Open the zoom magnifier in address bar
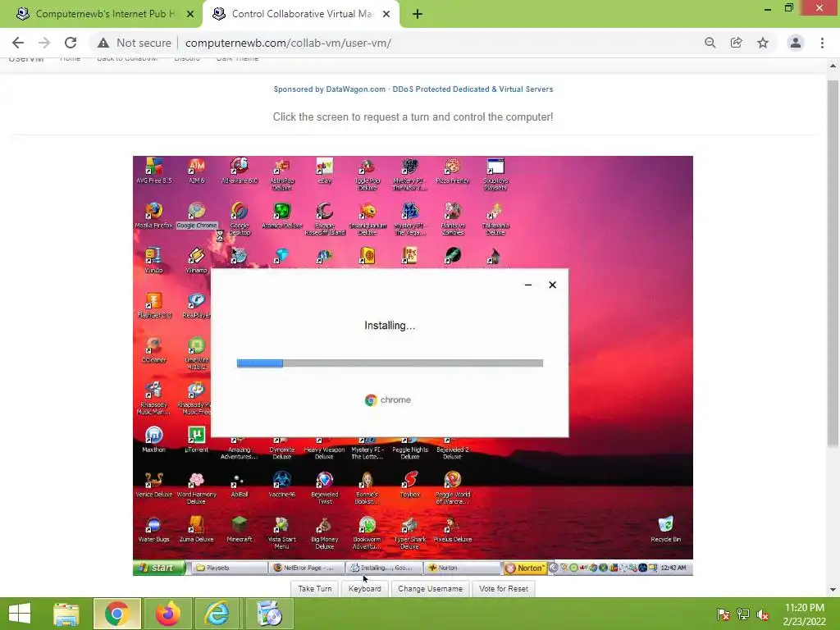This screenshot has height=630, width=840. pyautogui.click(x=710, y=43)
